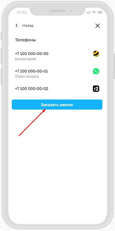
Task: Click the Beeline operator icon
Action: point(96,54)
